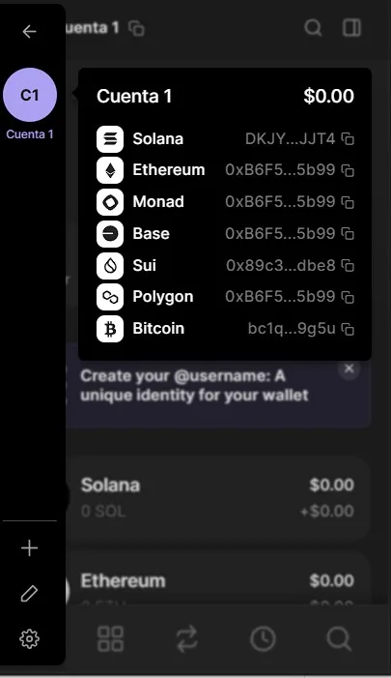Open the Solana token row
391x678 pixels.
(218, 498)
